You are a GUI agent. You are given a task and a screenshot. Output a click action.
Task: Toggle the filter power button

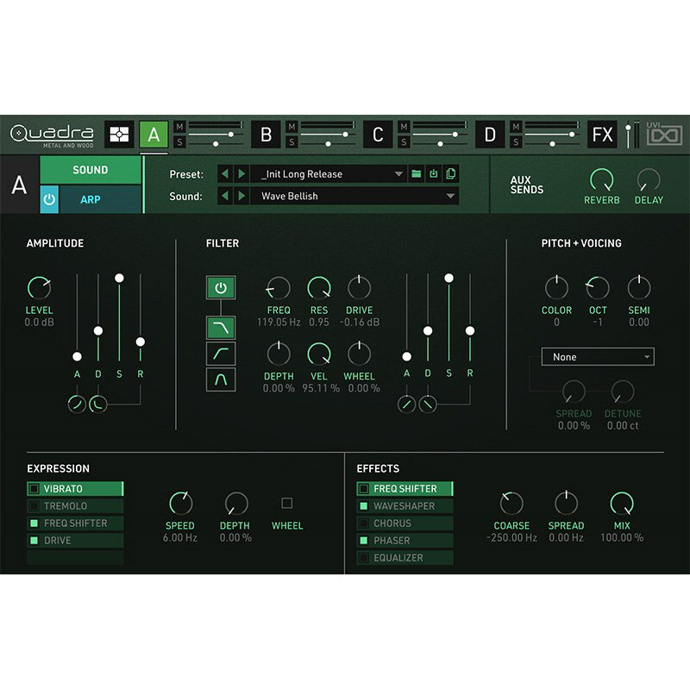point(220,288)
